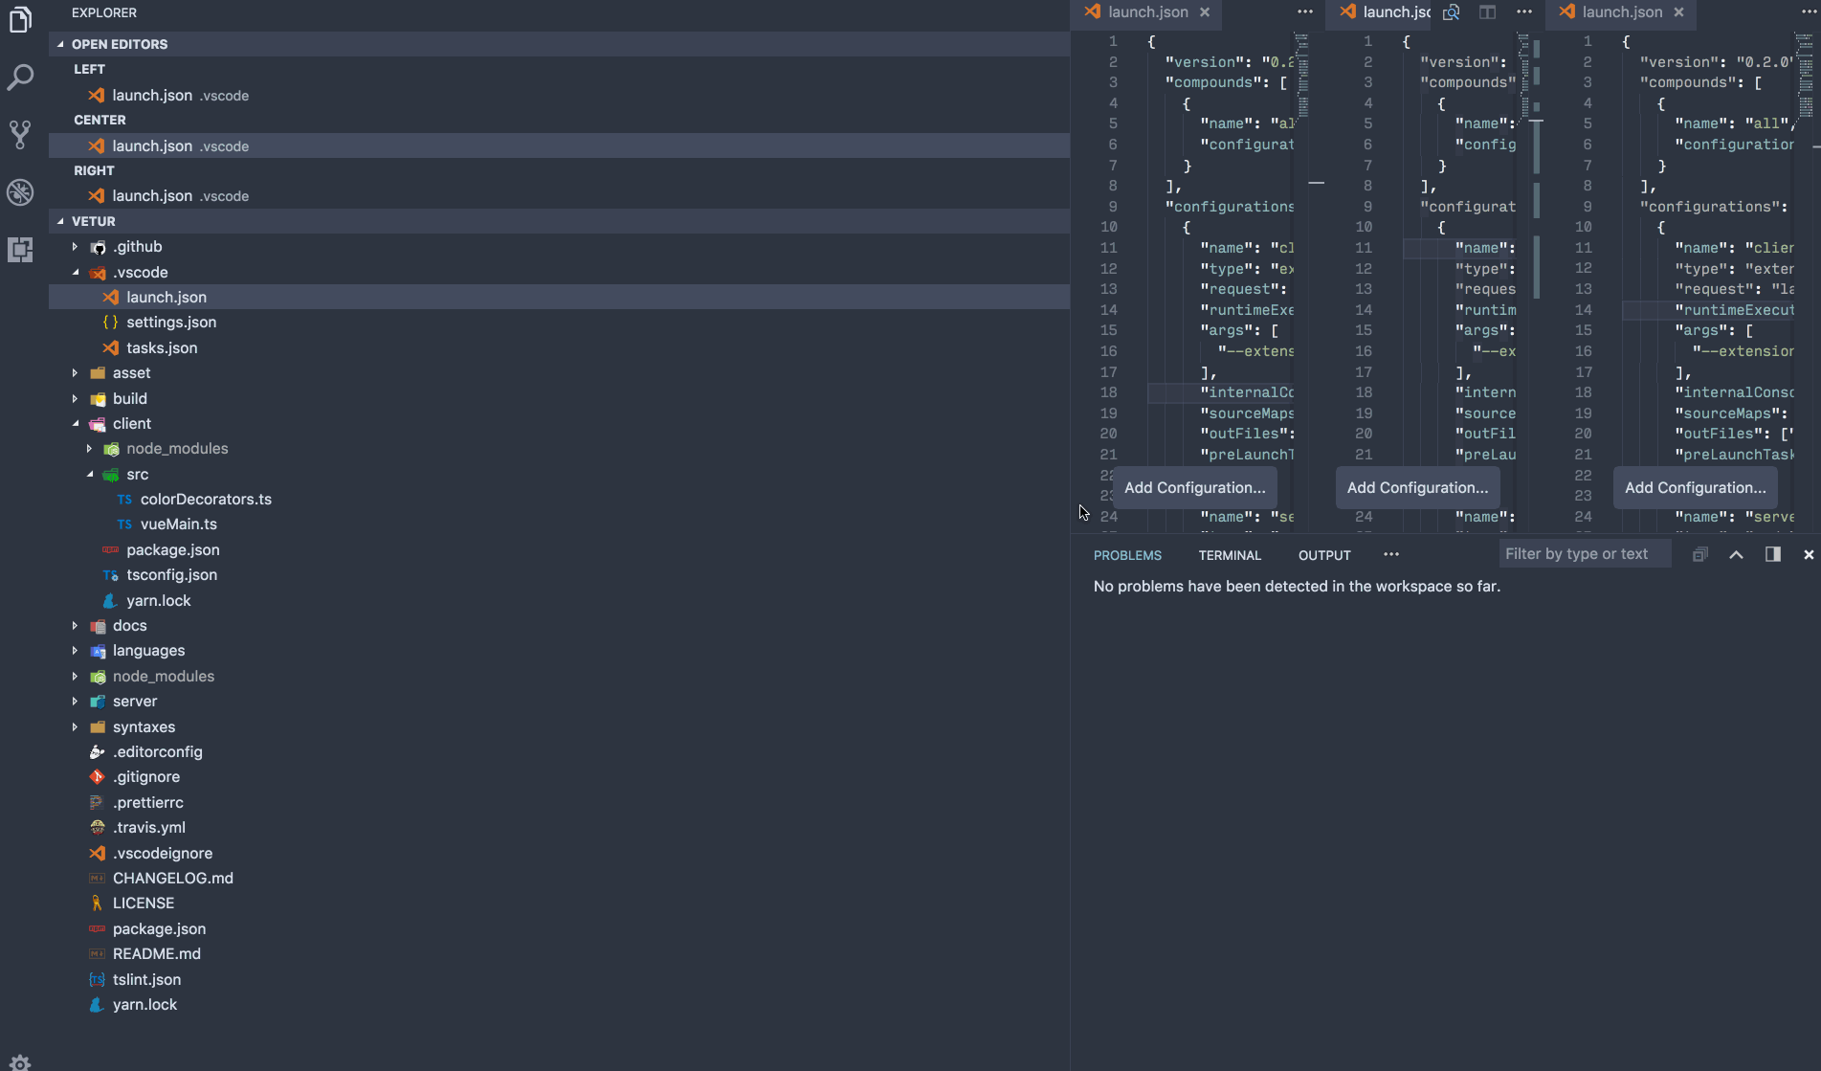Click the Open Changes icon in the center editor
The height and width of the screenshot is (1071, 1821).
1452,12
